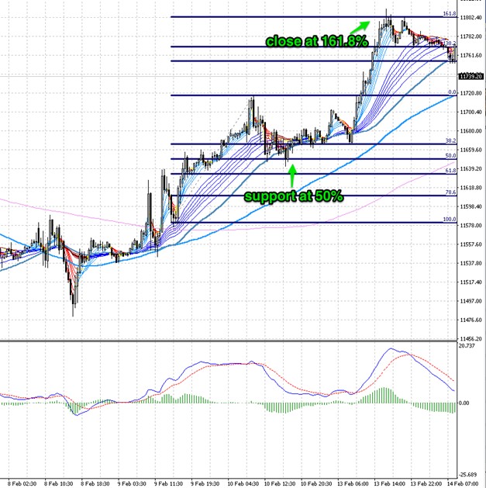Click the 78.6 Fibonacci level label

450,192
